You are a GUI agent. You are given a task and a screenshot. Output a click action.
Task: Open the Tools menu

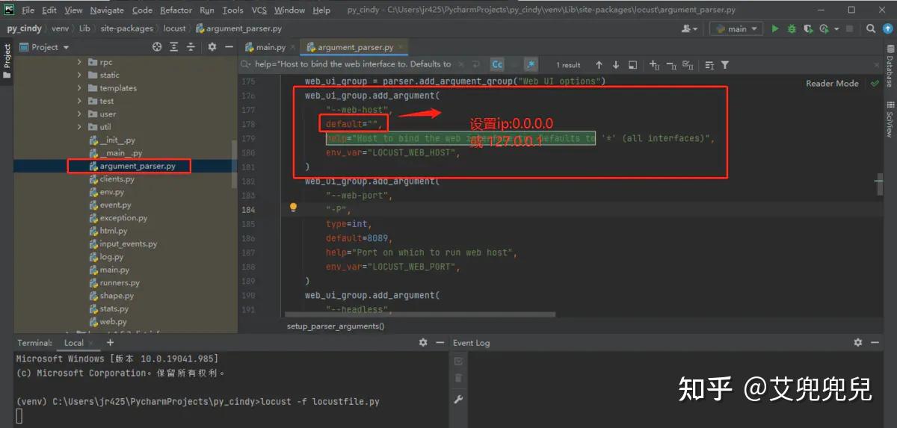(x=232, y=10)
